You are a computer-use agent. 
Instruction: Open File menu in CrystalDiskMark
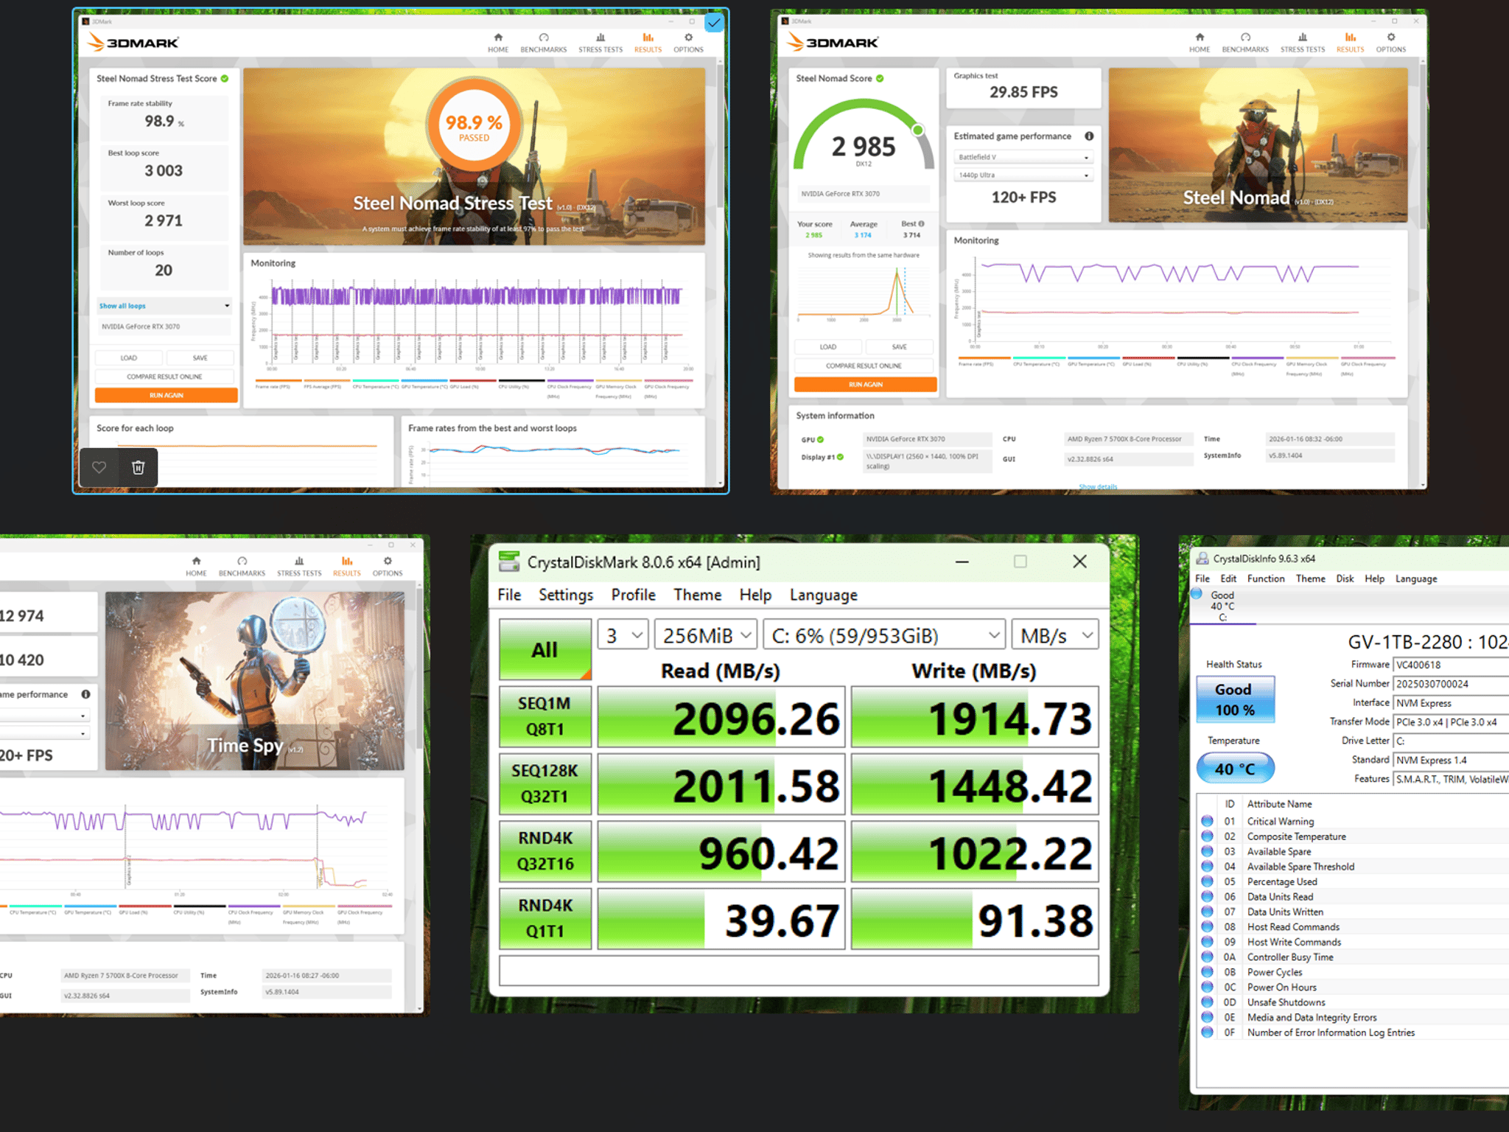pos(509,595)
